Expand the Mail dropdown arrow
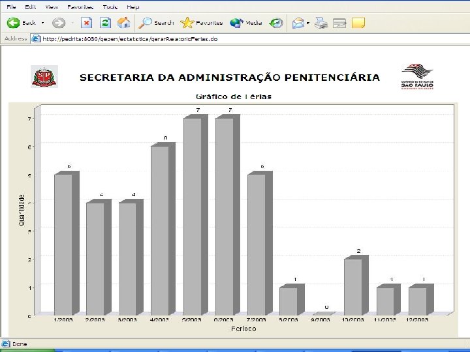 coord(308,23)
